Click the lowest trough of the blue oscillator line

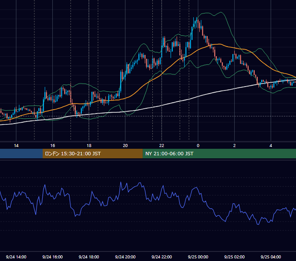click(258, 224)
